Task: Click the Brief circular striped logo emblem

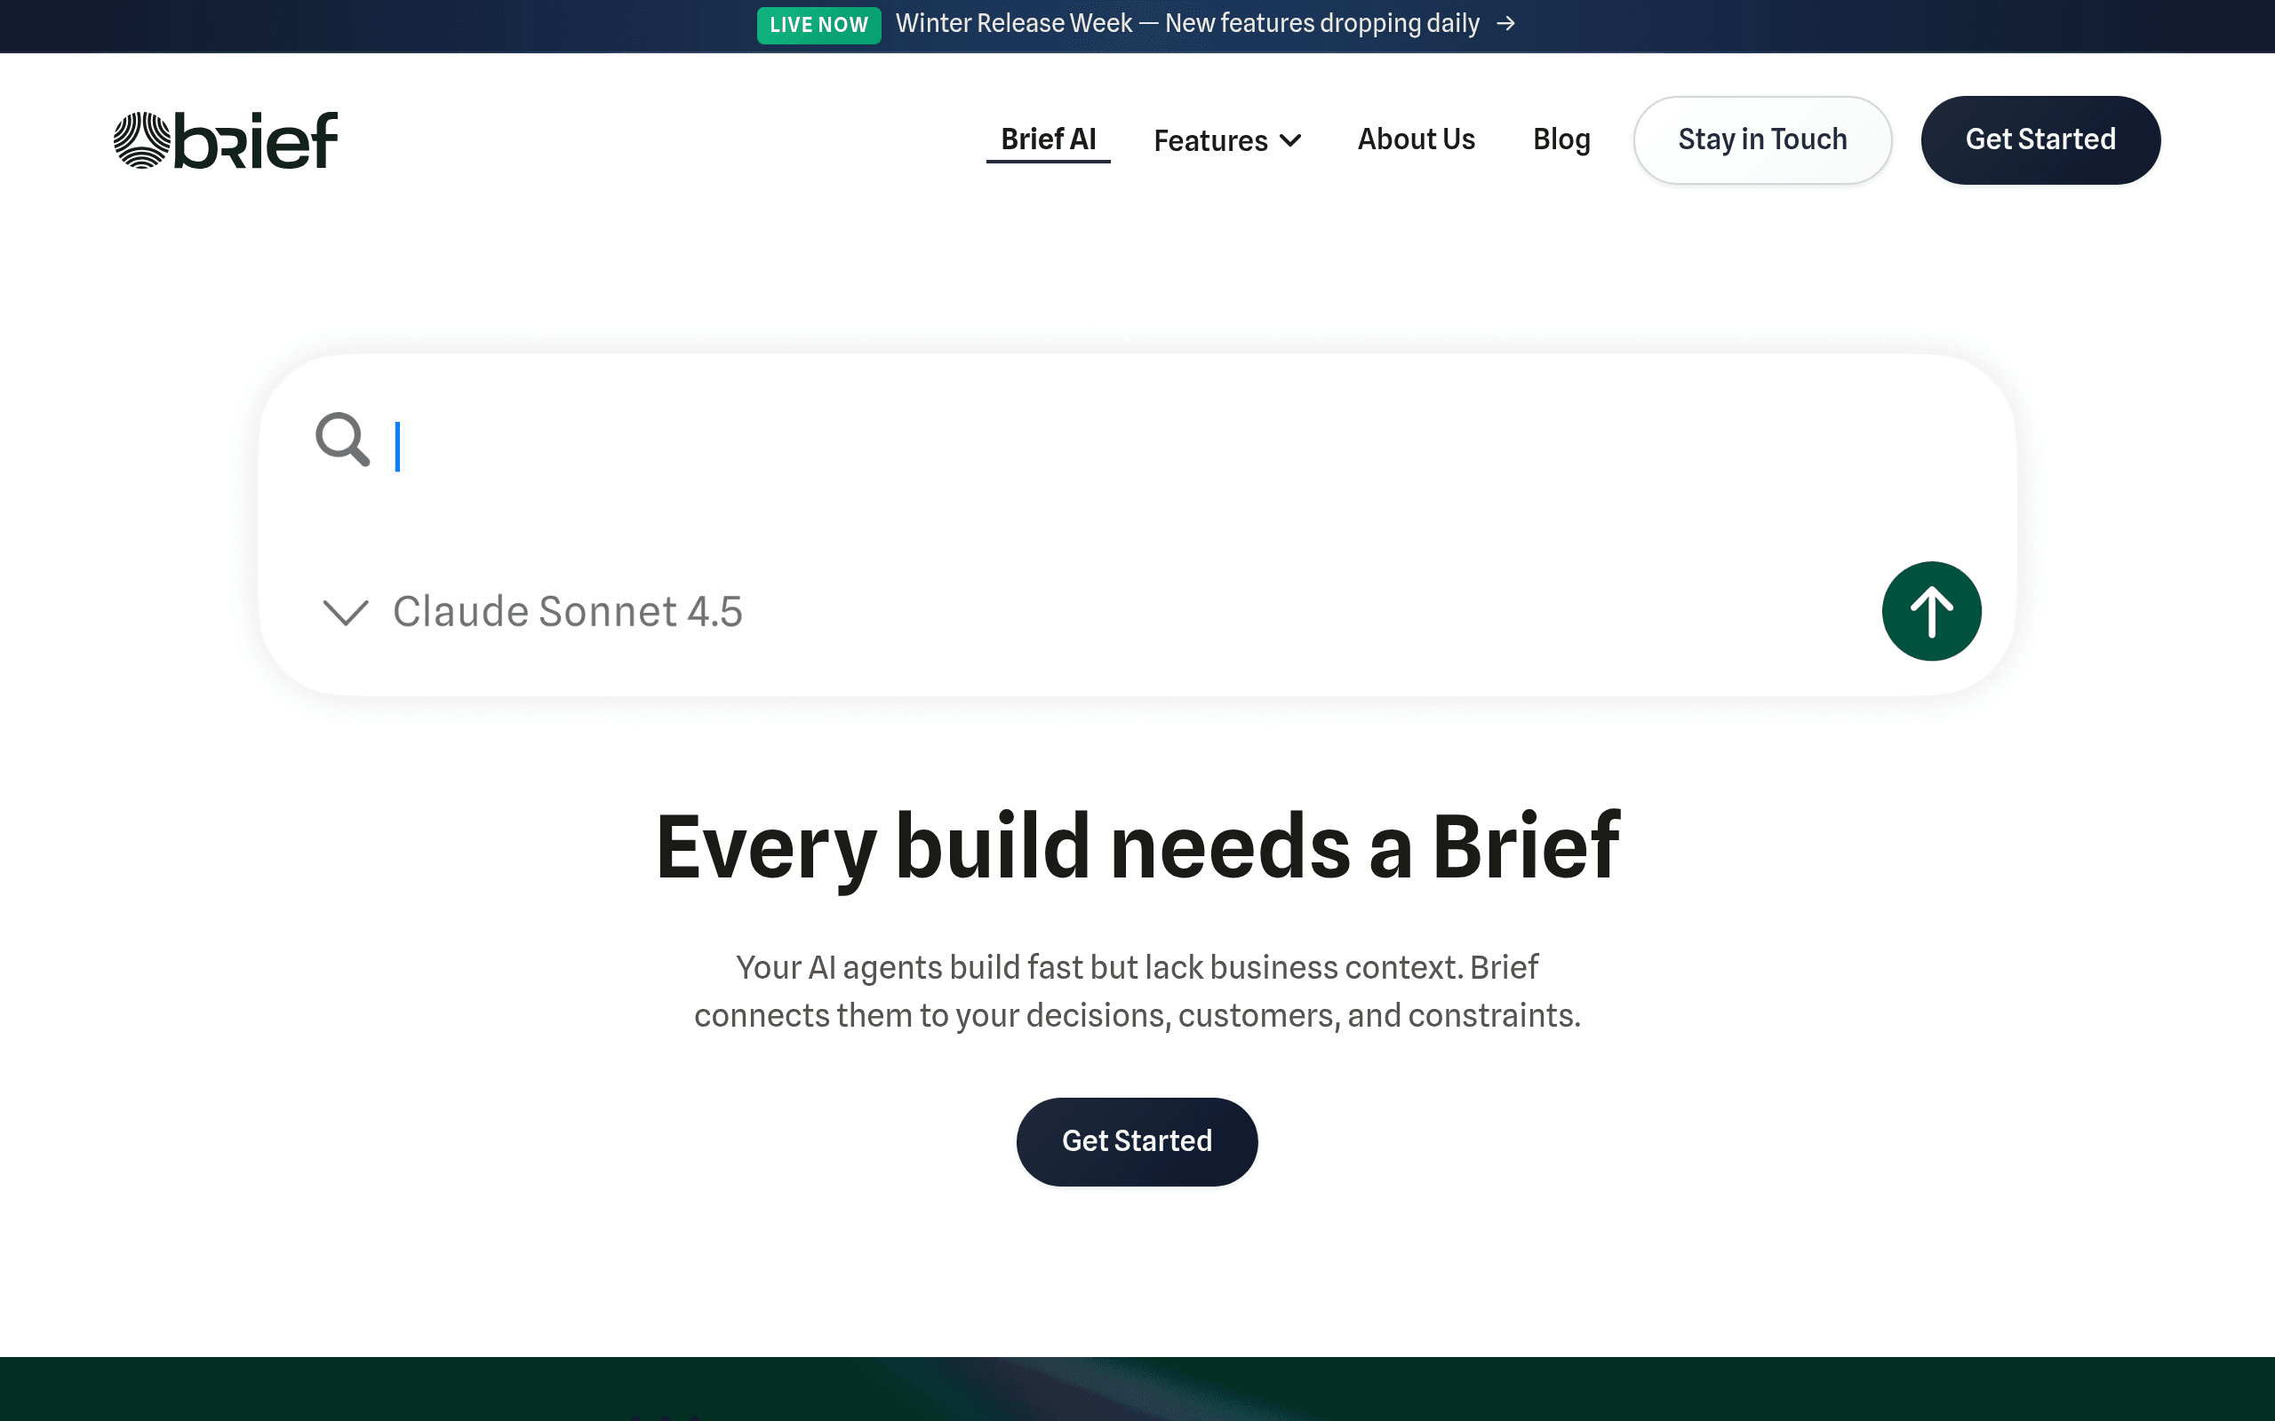Action: 142,140
